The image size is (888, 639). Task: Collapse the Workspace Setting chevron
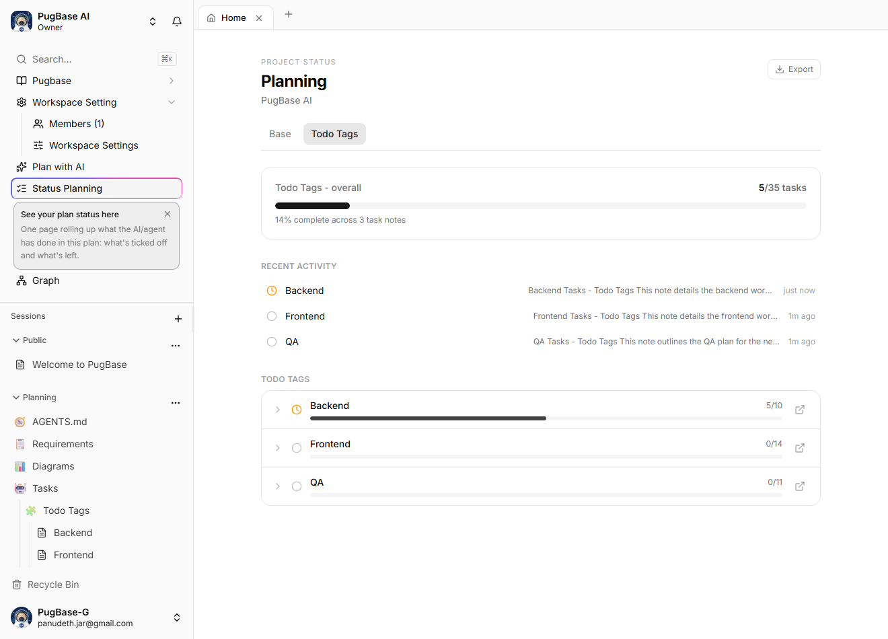172,102
